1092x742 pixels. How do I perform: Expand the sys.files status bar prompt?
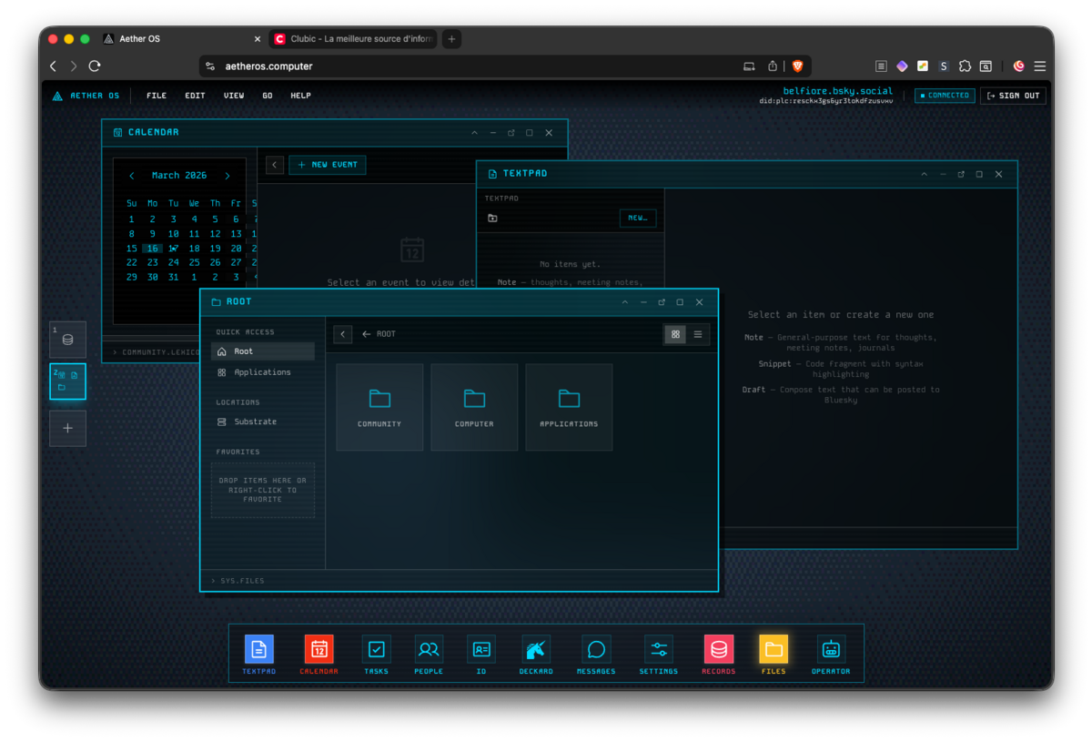pyautogui.click(x=238, y=580)
